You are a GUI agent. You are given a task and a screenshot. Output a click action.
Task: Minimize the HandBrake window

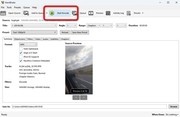[160, 2]
